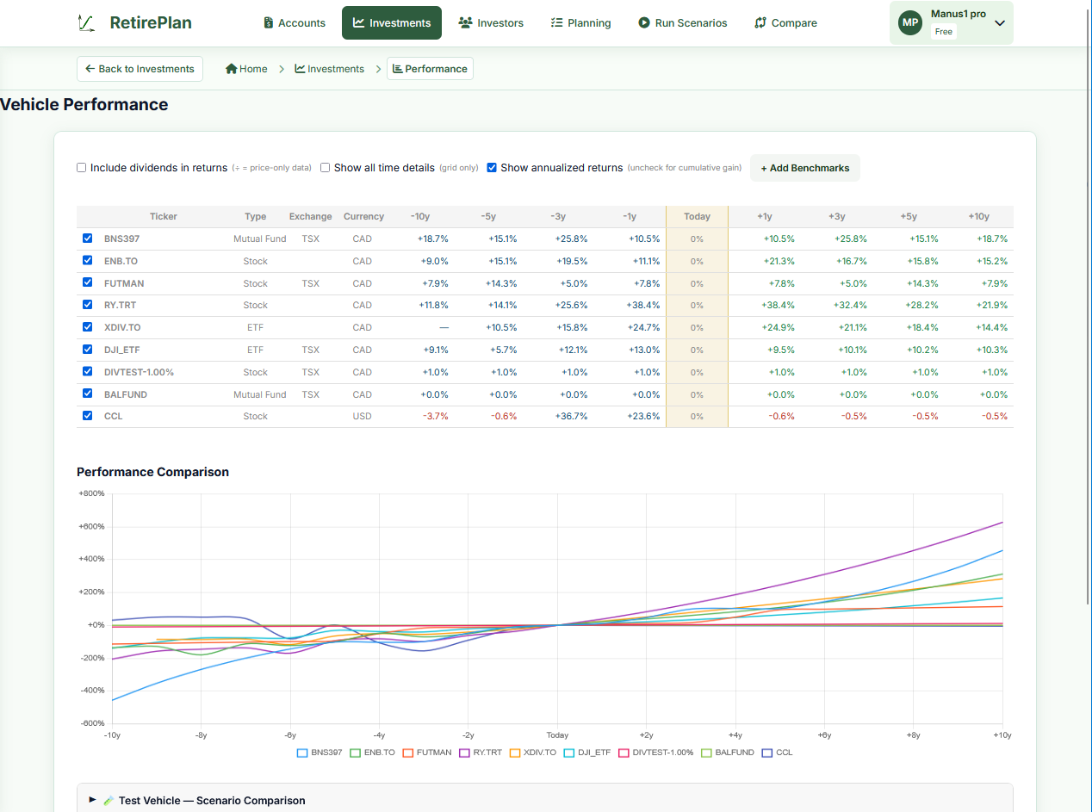Click Add Benchmarks button

click(805, 168)
